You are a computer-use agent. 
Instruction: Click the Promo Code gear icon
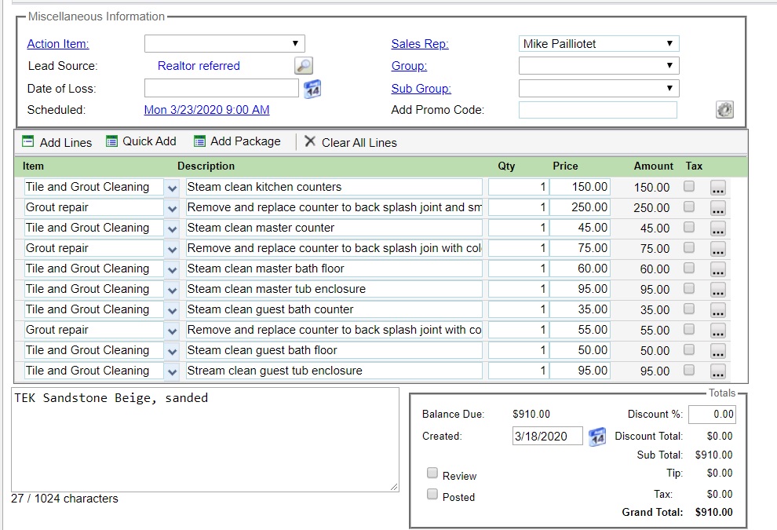(x=724, y=110)
